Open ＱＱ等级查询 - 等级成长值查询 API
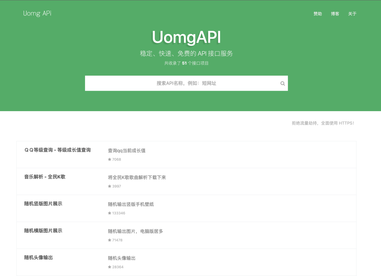 [x=58, y=150]
